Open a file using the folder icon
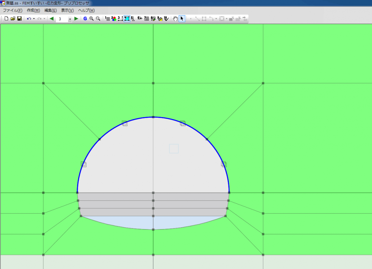The image size is (372, 269). point(13,18)
